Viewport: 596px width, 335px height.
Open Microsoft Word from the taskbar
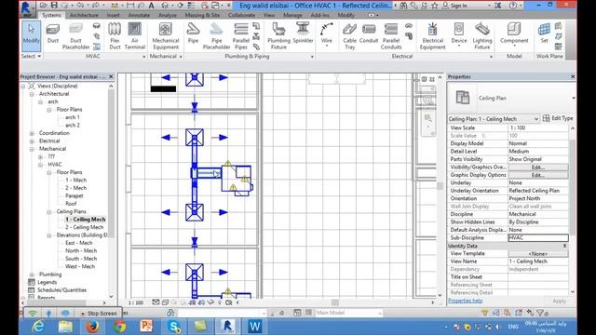(x=254, y=327)
